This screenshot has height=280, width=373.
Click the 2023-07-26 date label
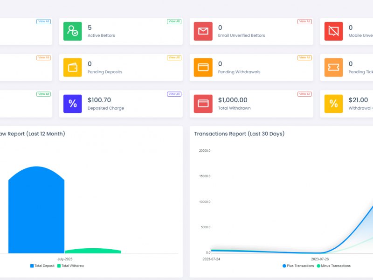pyautogui.click(x=320, y=259)
